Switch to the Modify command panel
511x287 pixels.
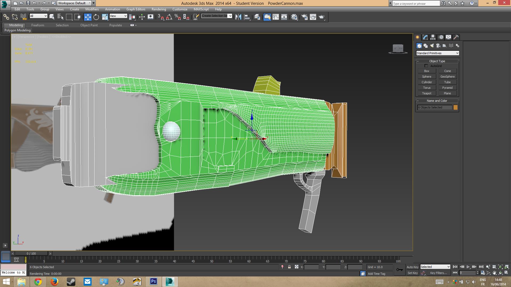(x=425, y=37)
